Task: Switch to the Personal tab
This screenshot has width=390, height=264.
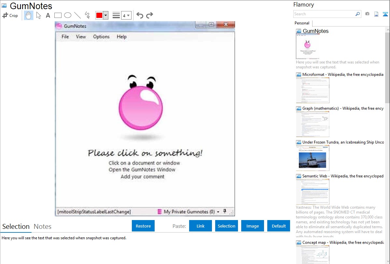Action: [x=302, y=23]
